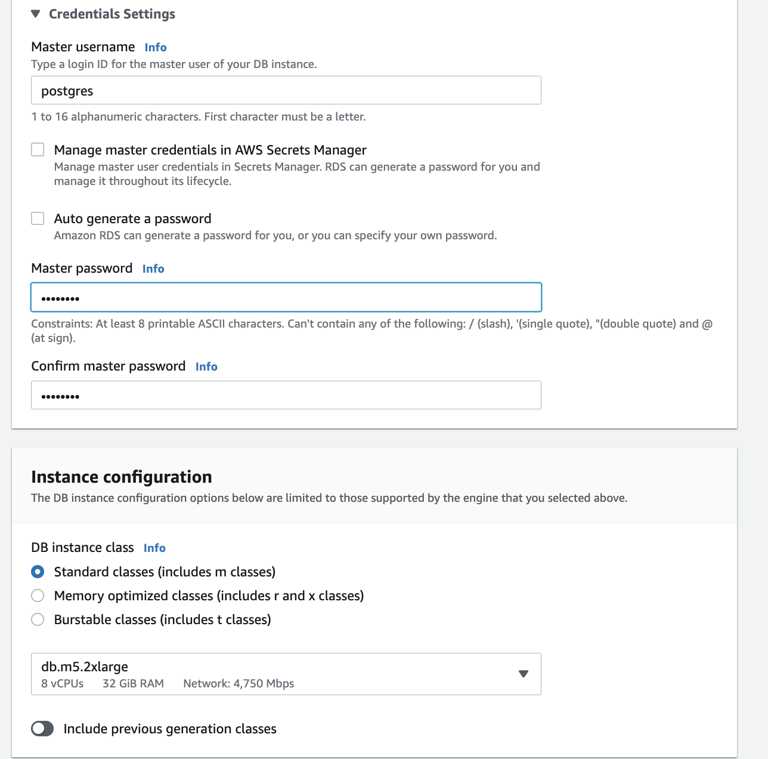Click the Auto generate a password label
This screenshot has width=768, height=759.
(x=132, y=218)
